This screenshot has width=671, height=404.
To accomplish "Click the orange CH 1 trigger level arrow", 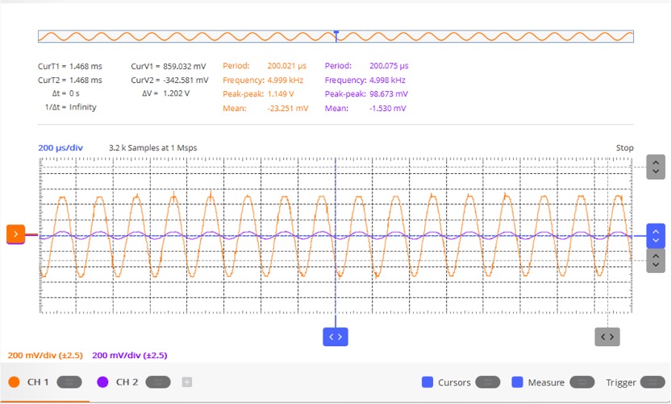I will click(x=15, y=234).
